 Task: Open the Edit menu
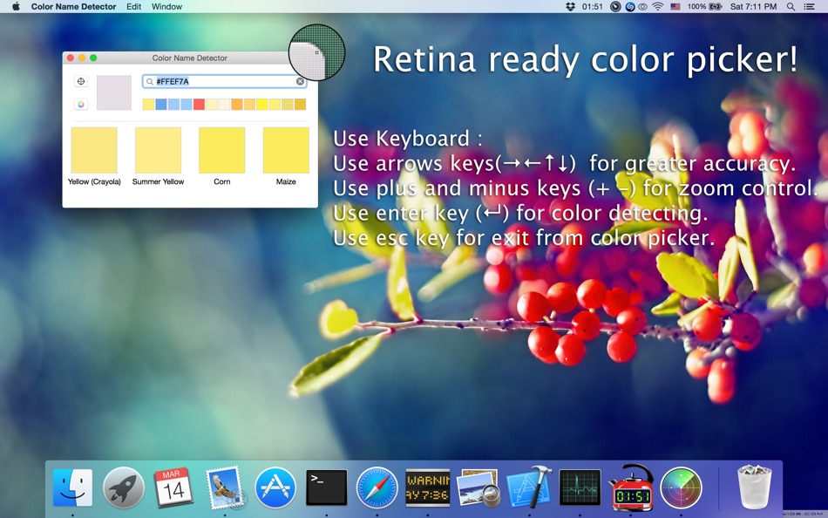pyautogui.click(x=133, y=6)
